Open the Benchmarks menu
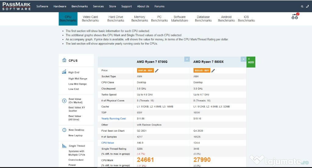 pyautogui.click(x=80, y=6)
